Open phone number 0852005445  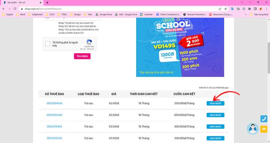click(x=54, y=115)
